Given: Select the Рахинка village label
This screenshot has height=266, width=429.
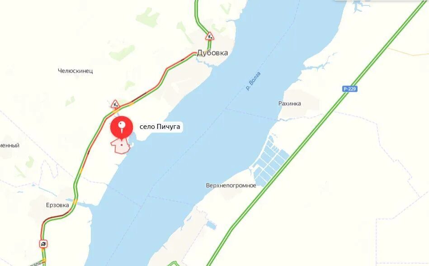Looking at the screenshot, I should (x=289, y=104).
